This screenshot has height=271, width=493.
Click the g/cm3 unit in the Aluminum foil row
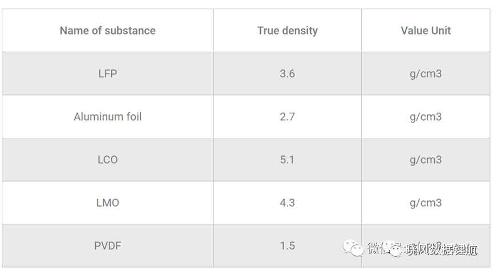point(426,117)
